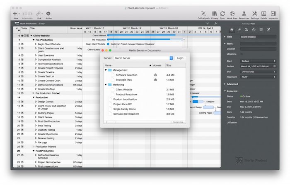Click the wrench icon above Gantt chart
The image size is (290, 185).
point(216,24)
